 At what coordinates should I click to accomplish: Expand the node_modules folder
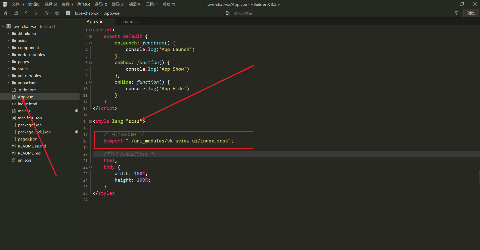(8, 55)
